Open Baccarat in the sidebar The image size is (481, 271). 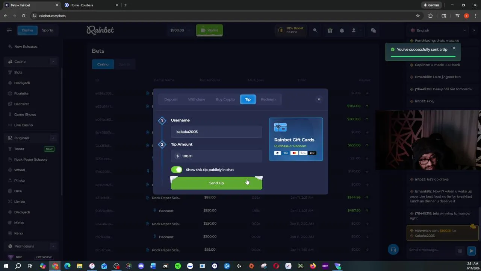click(x=21, y=104)
